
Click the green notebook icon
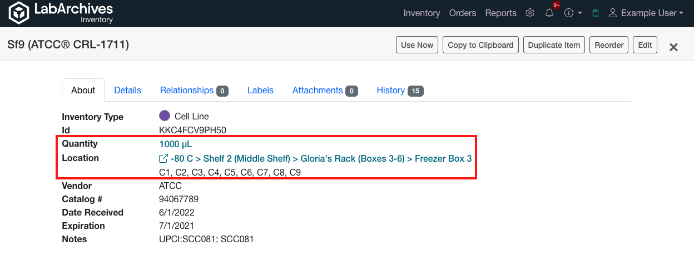tap(595, 13)
